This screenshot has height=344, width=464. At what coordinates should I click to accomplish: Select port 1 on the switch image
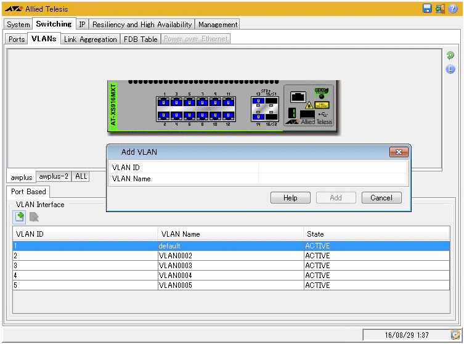pos(164,102)
